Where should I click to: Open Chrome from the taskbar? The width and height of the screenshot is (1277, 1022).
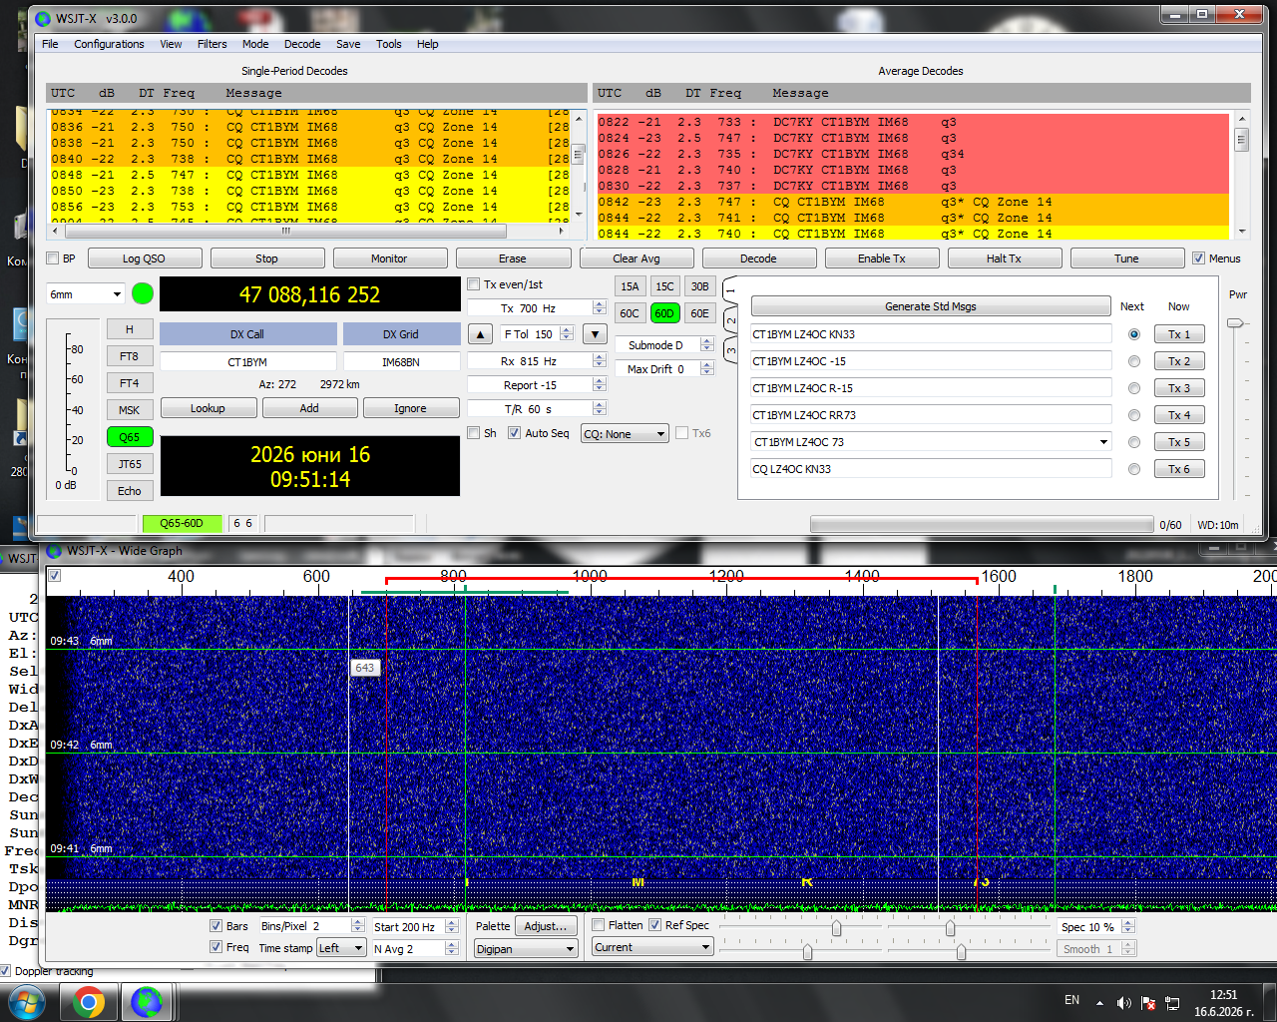pos(89,1002)
